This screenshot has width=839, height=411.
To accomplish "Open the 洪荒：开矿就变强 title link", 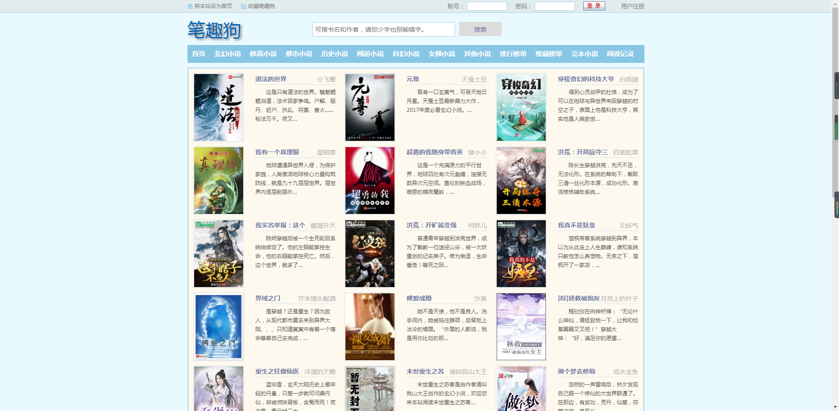I will (x=432, y=225).
